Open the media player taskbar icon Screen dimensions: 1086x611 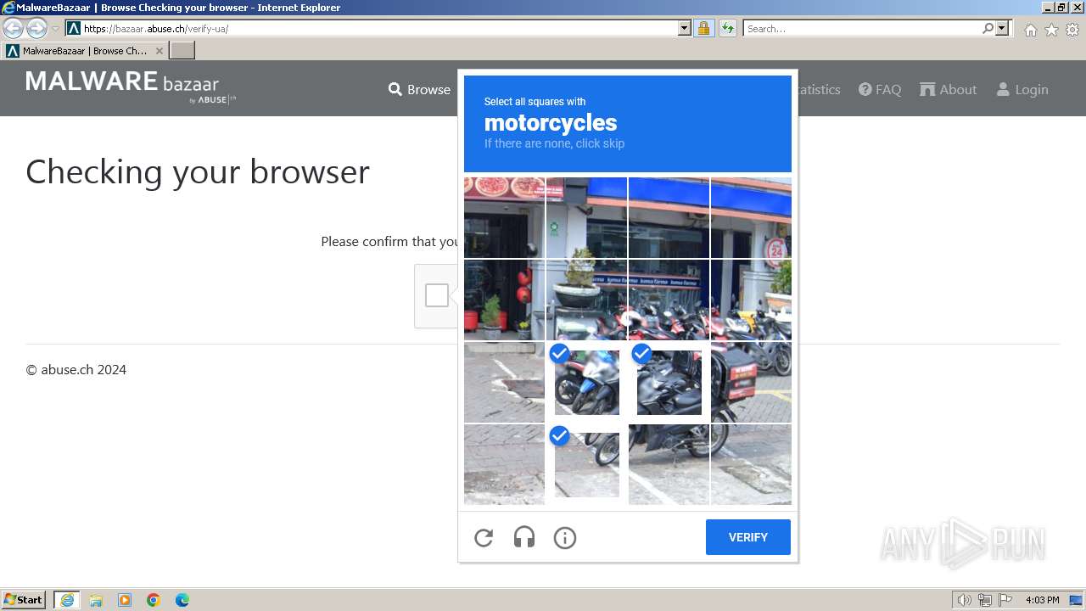point(125,600)
